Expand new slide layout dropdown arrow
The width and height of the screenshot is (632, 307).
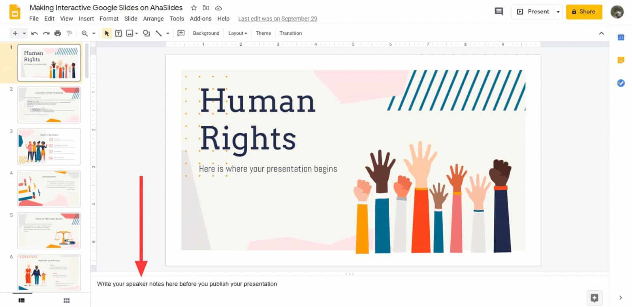pyautogui.click(x=24, y=33)
